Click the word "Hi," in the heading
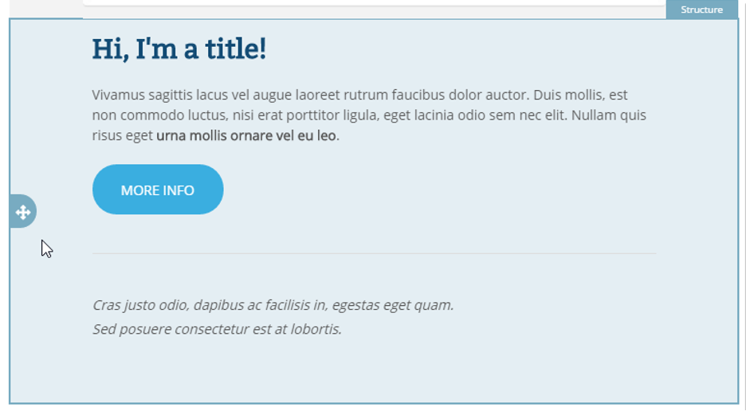 [110, 49]
